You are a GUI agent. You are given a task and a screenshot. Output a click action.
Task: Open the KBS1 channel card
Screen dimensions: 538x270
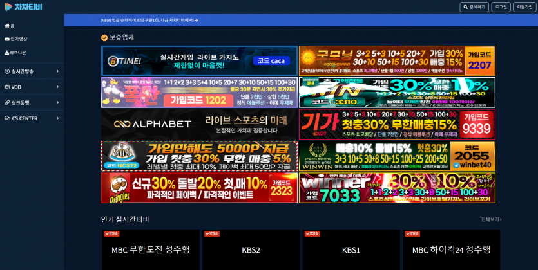click(351, 250)
